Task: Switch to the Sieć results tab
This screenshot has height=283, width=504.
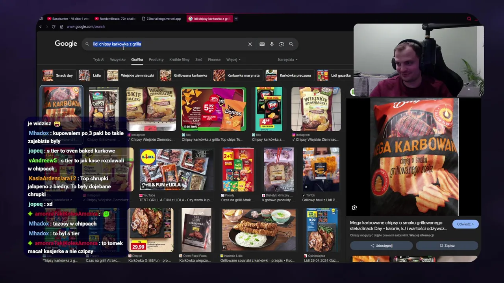Action: pyautogui.click(x=199, y=60)
